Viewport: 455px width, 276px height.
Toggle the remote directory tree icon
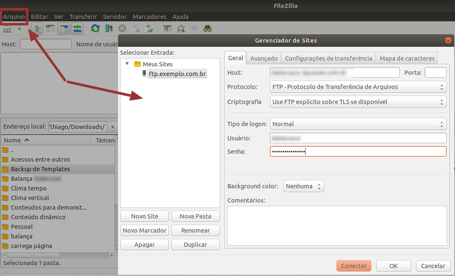click(64, 29)
